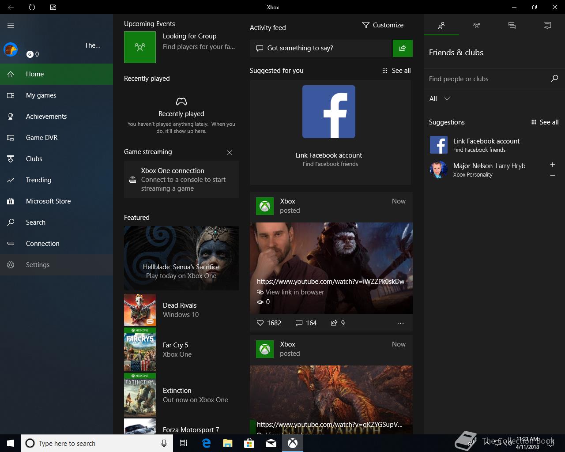
Task: Open Settings in the sidebar
Action: click(56, 265)
